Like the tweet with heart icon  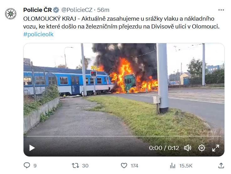click(x=124, y=166)
